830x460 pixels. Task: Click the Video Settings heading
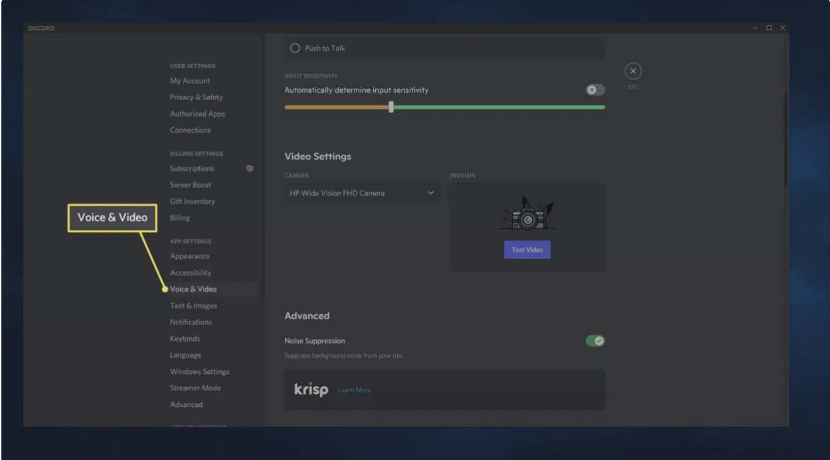click(317, 156)
